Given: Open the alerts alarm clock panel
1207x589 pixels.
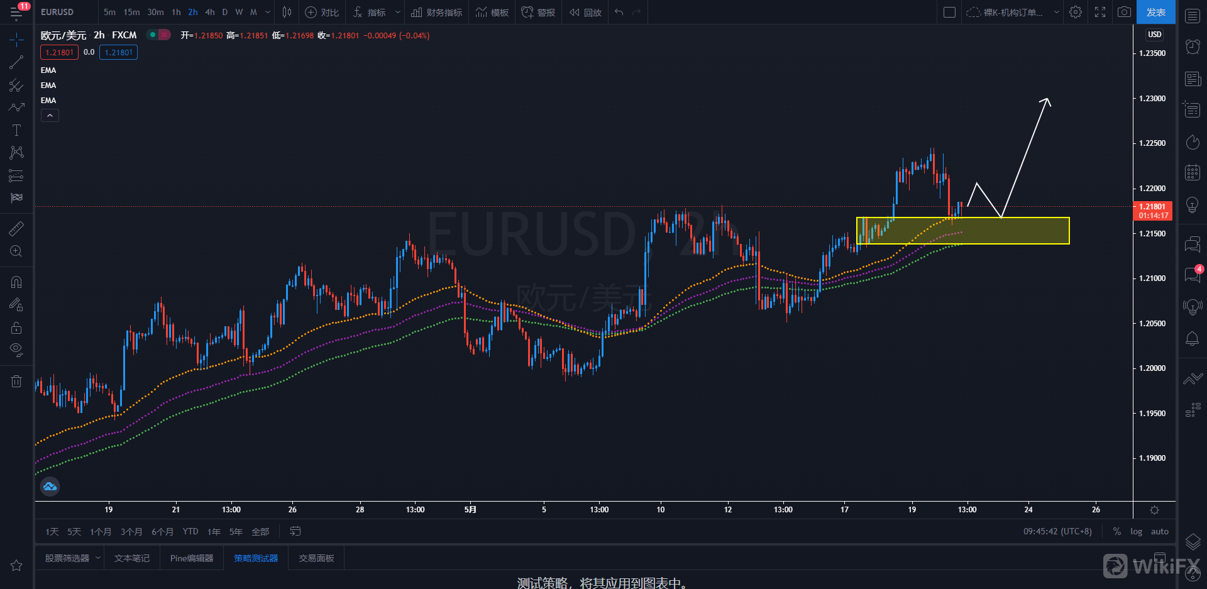Looking at the screenshot, I should point(1192,47).
